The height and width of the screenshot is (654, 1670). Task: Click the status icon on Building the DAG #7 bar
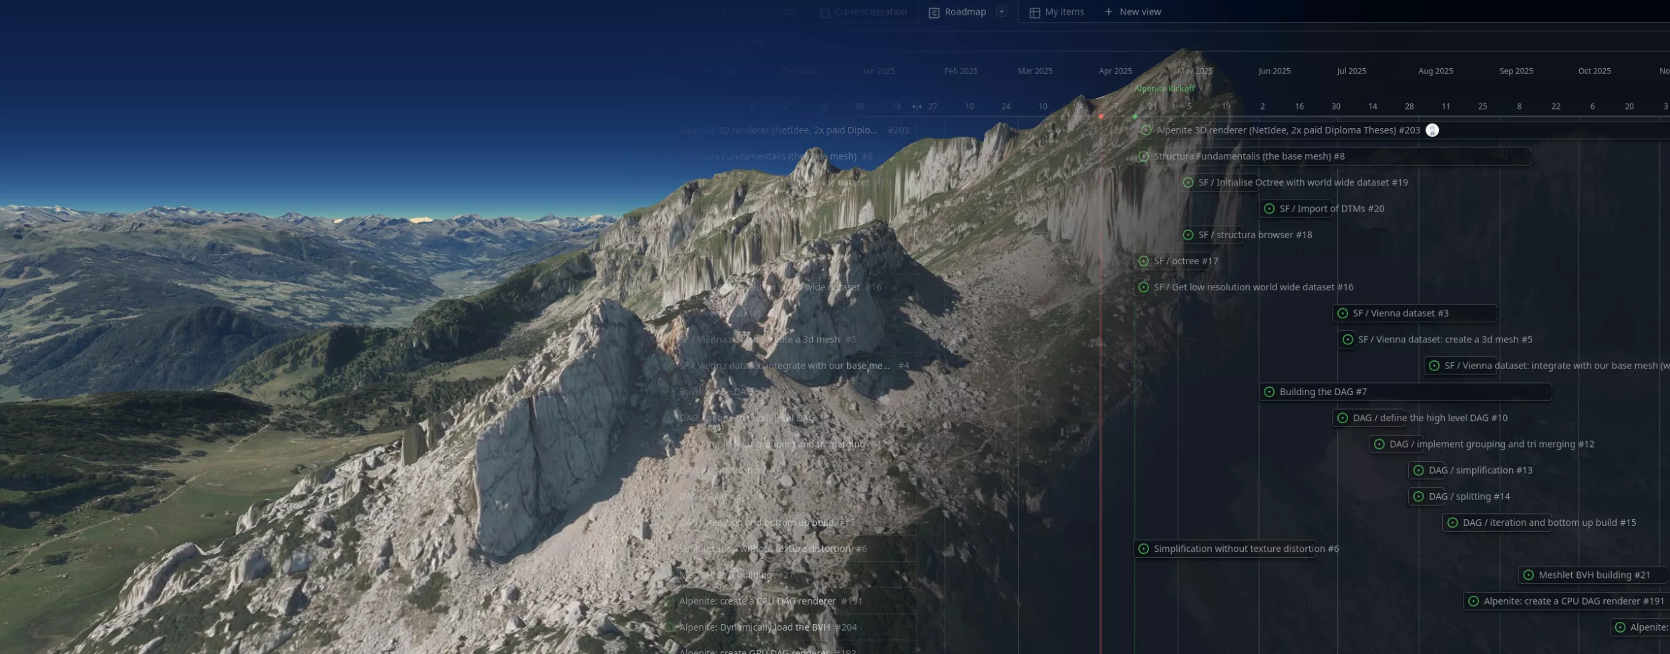[1269, 392]
